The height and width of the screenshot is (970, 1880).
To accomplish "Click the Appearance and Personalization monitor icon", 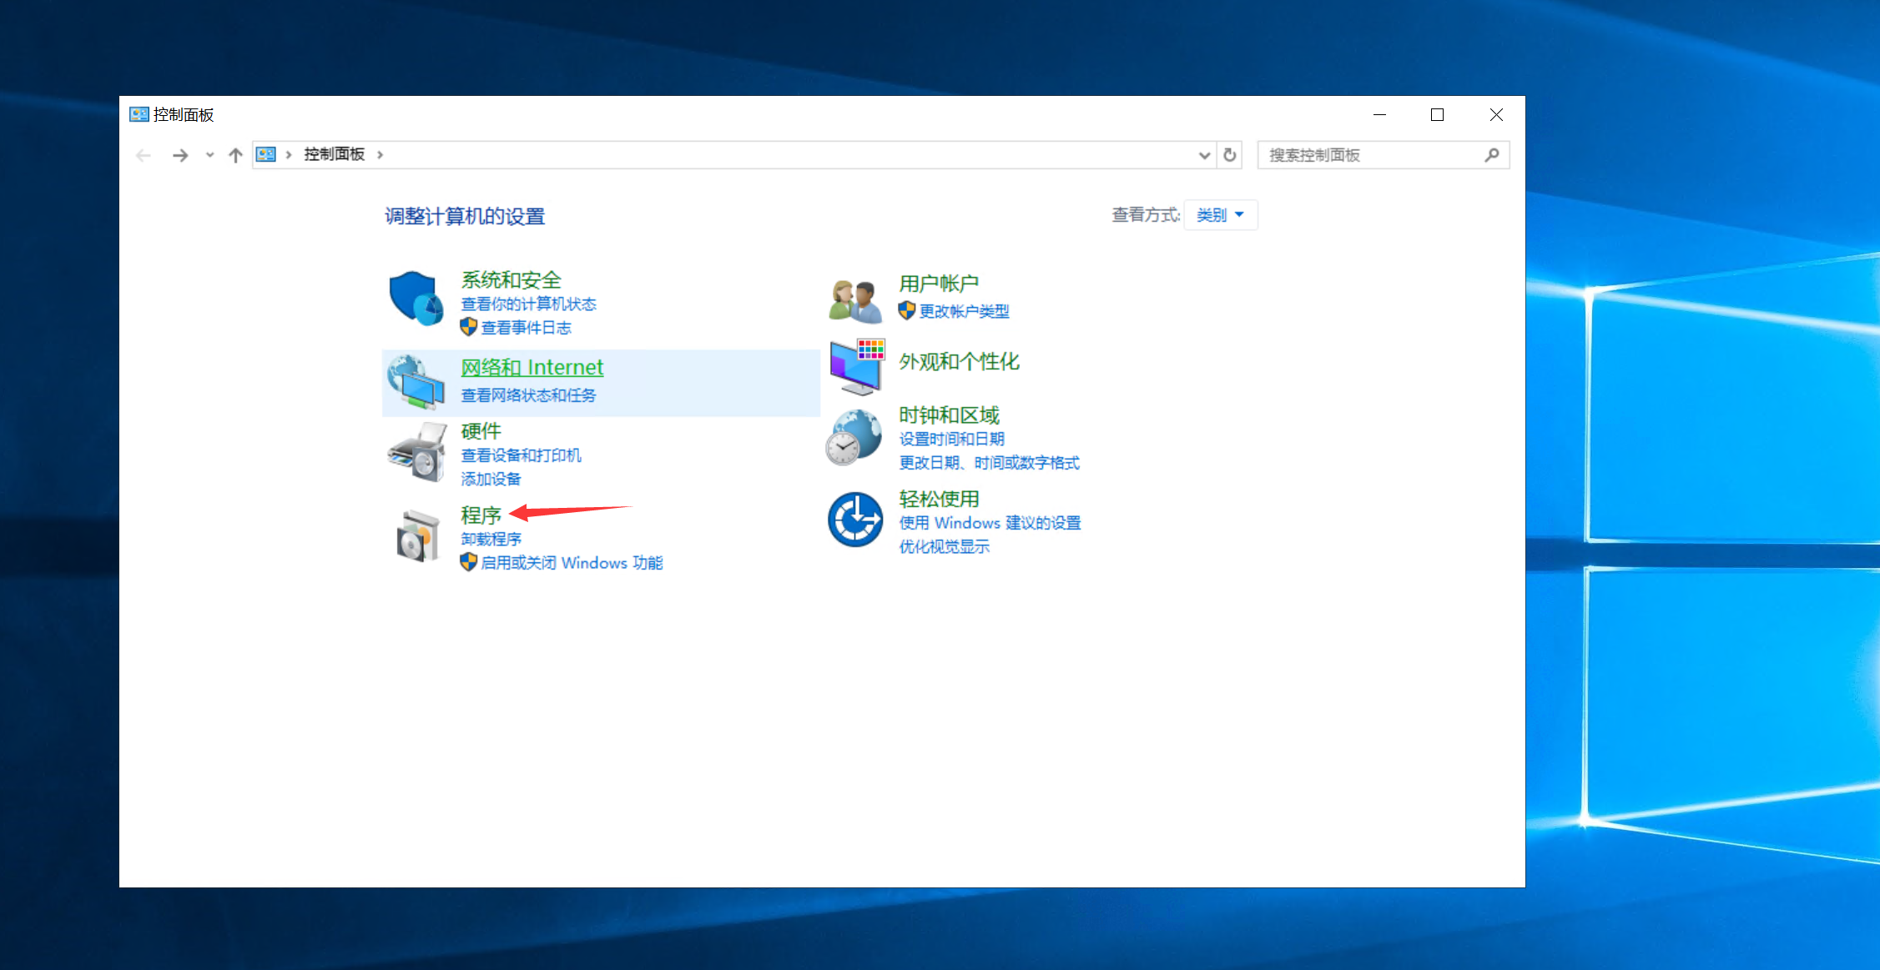I will coord(857,366).
